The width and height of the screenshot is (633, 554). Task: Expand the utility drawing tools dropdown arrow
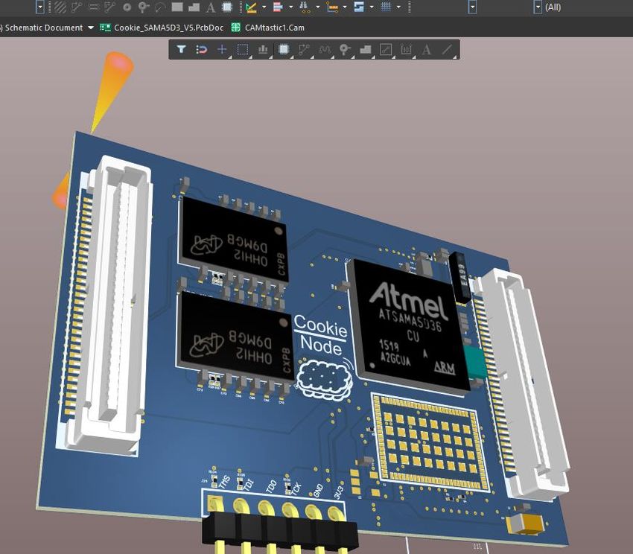pos(264,7)
